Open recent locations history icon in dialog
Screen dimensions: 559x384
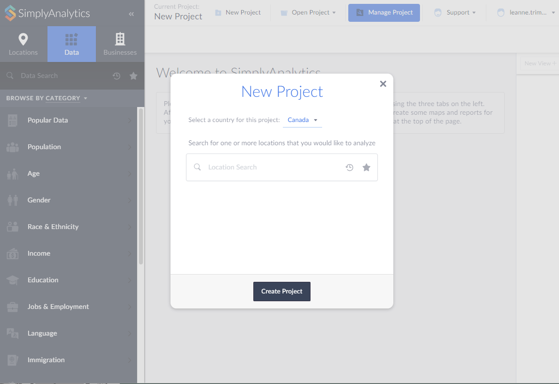349,168
